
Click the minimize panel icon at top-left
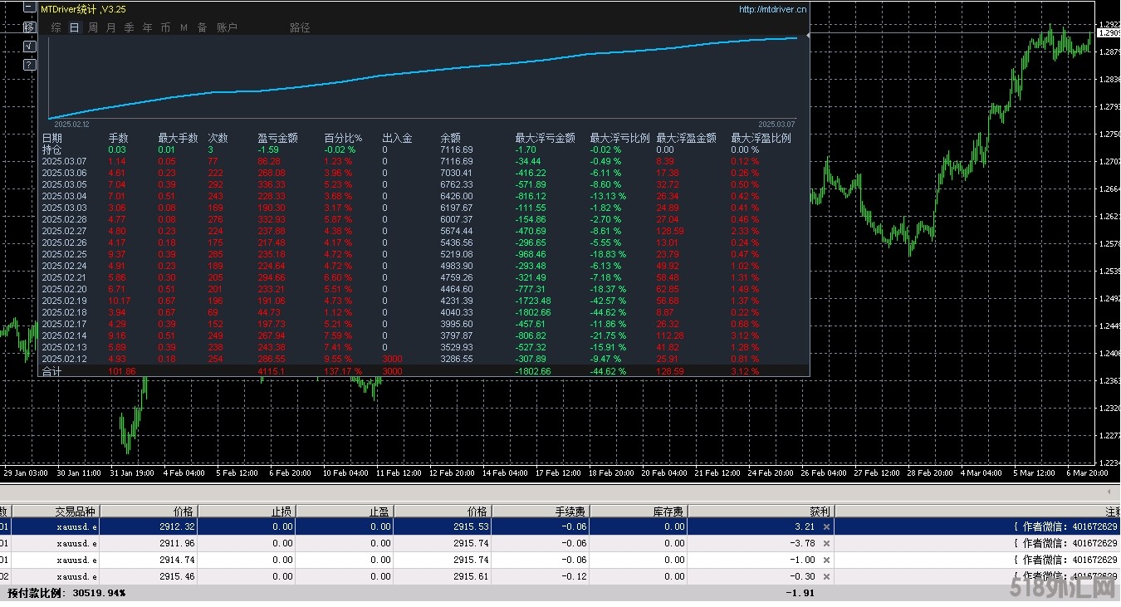tap(29, 9)
